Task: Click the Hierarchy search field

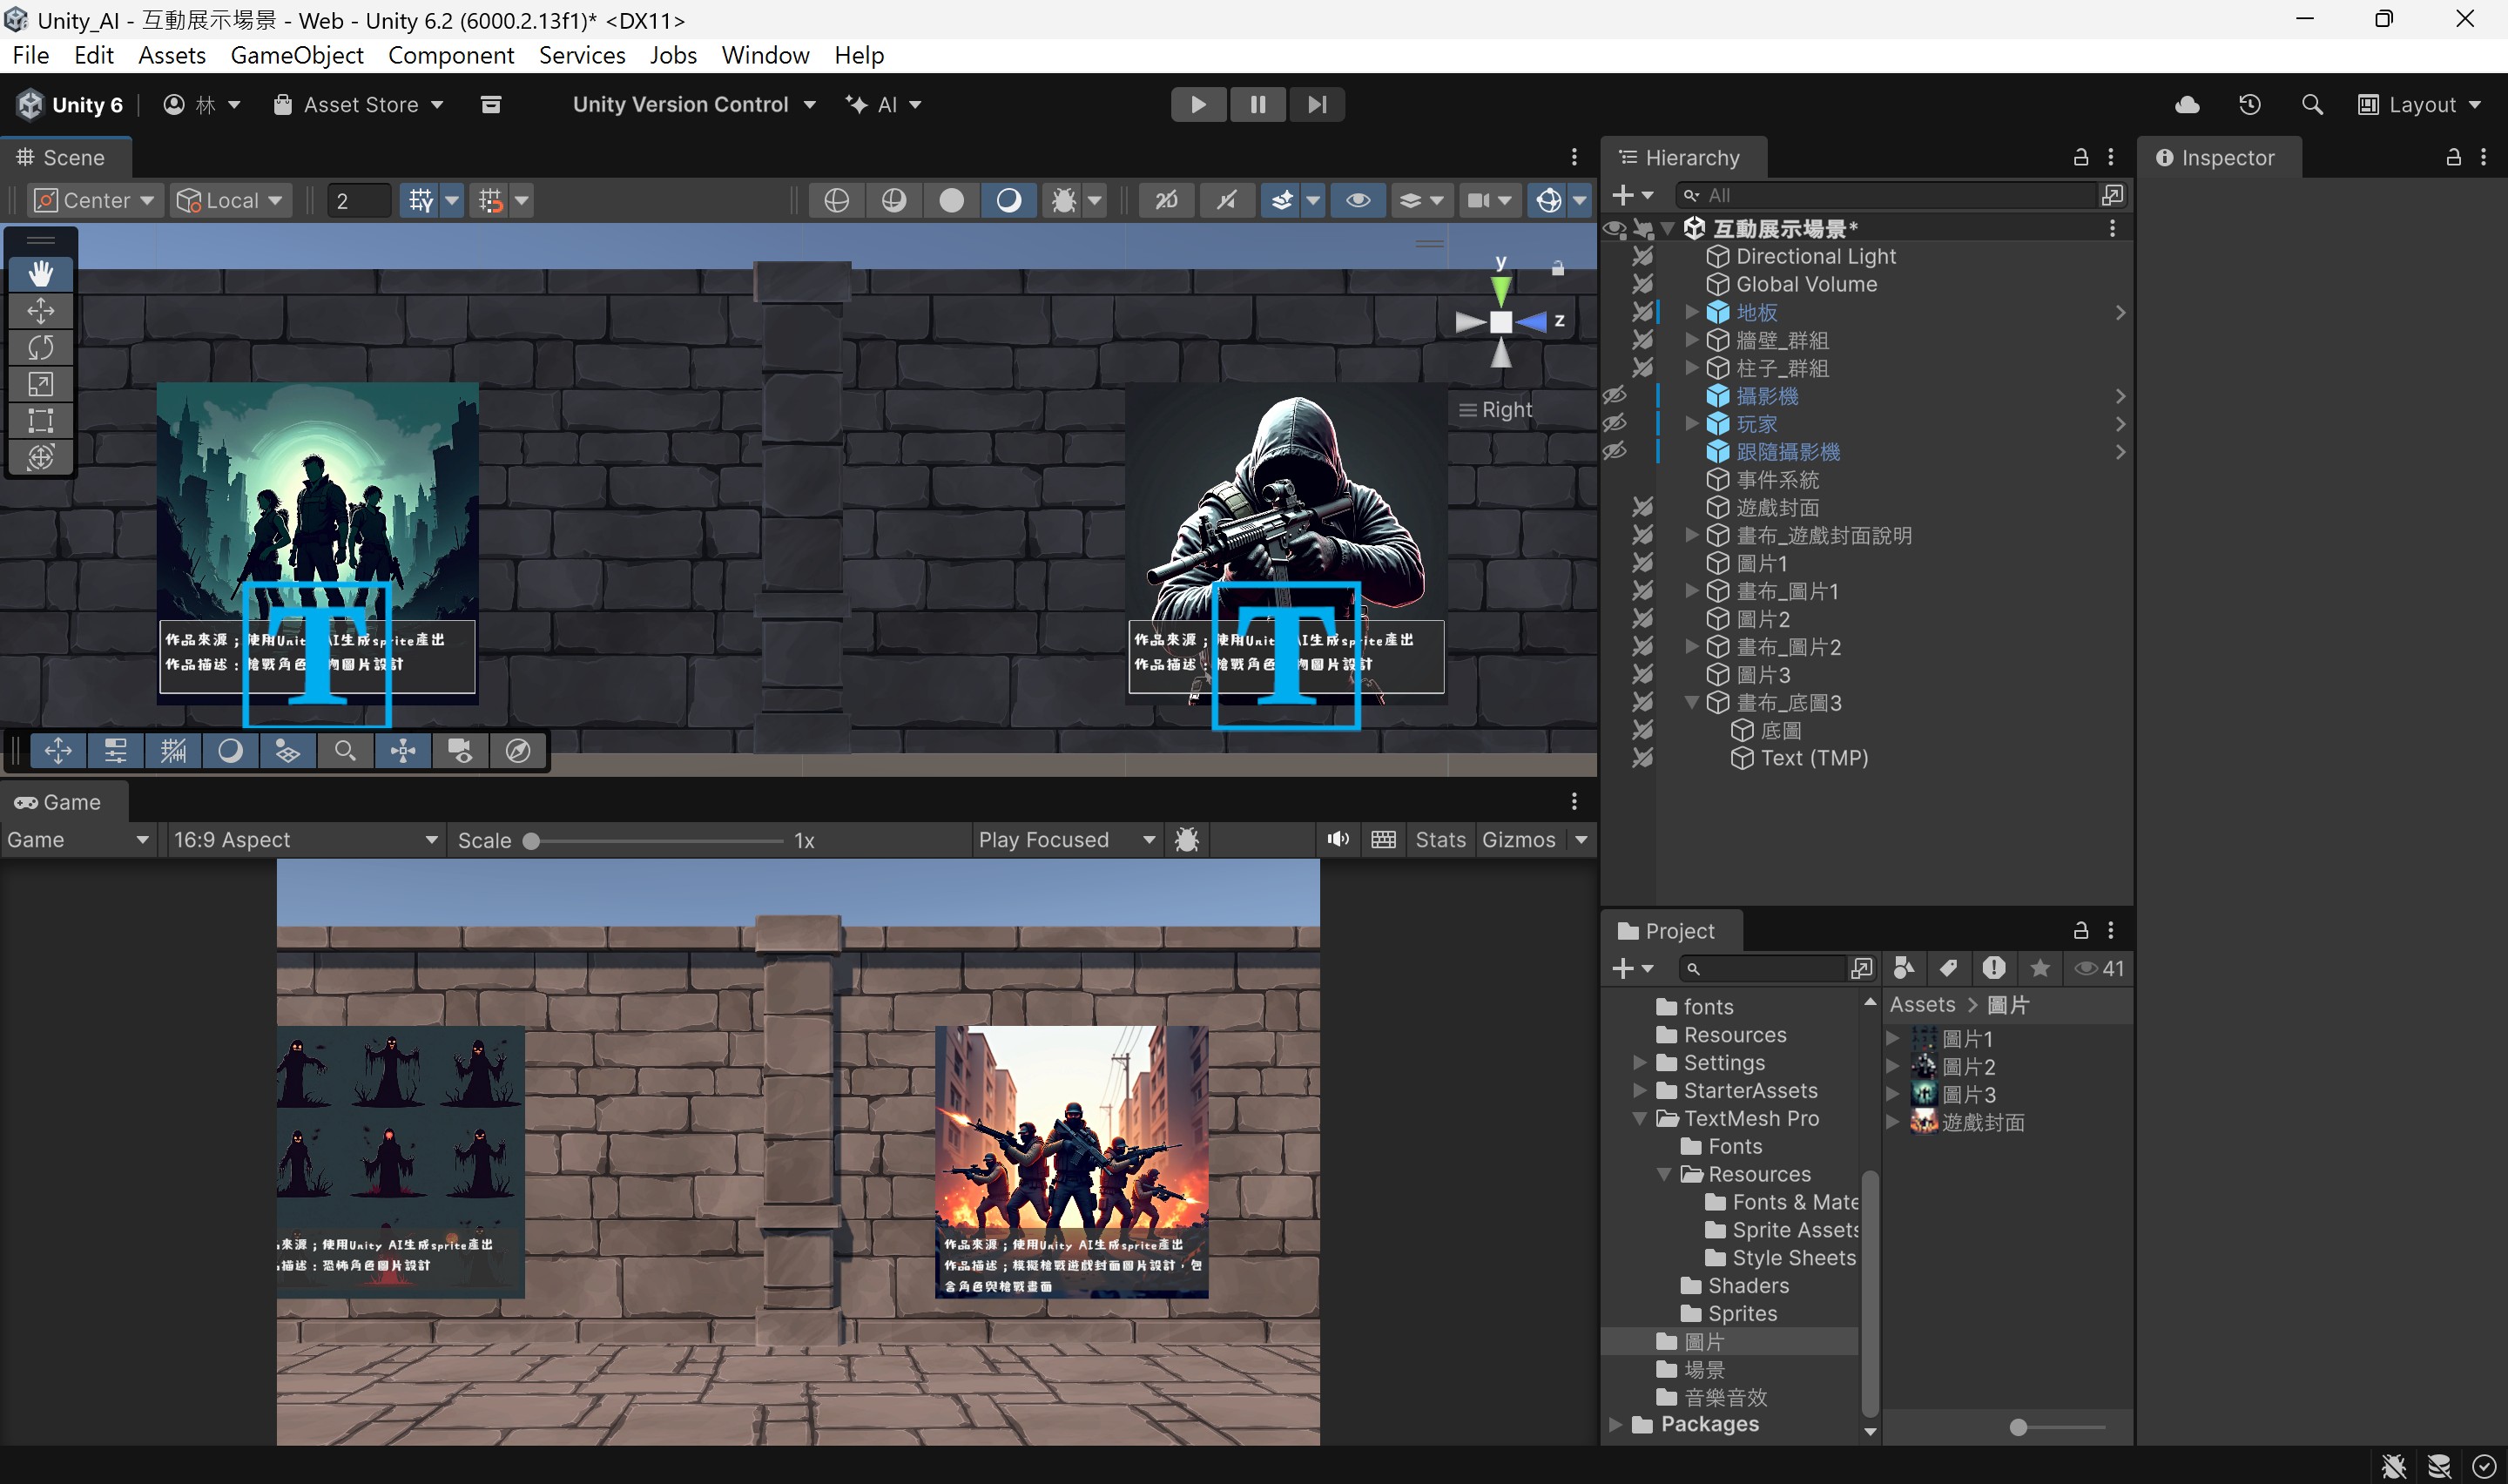Action: (1885, 195)
